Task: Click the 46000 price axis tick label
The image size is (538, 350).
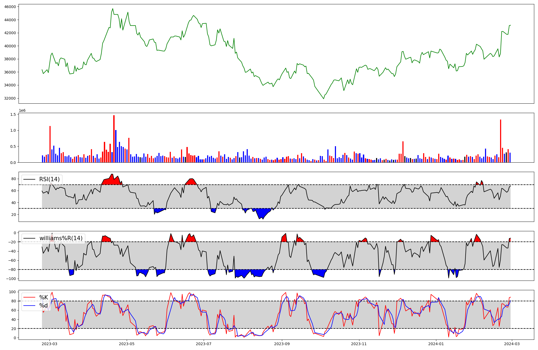Action: pos(10,6)
